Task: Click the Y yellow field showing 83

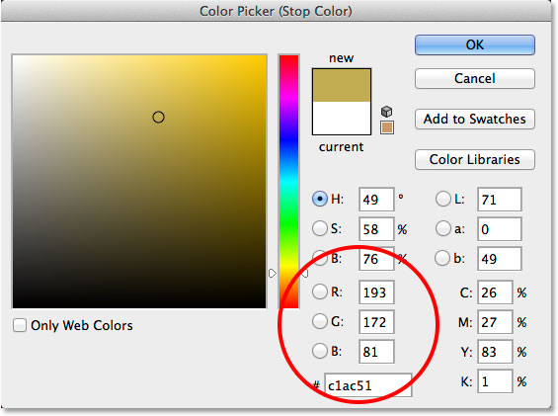Action: coord(495,352)
